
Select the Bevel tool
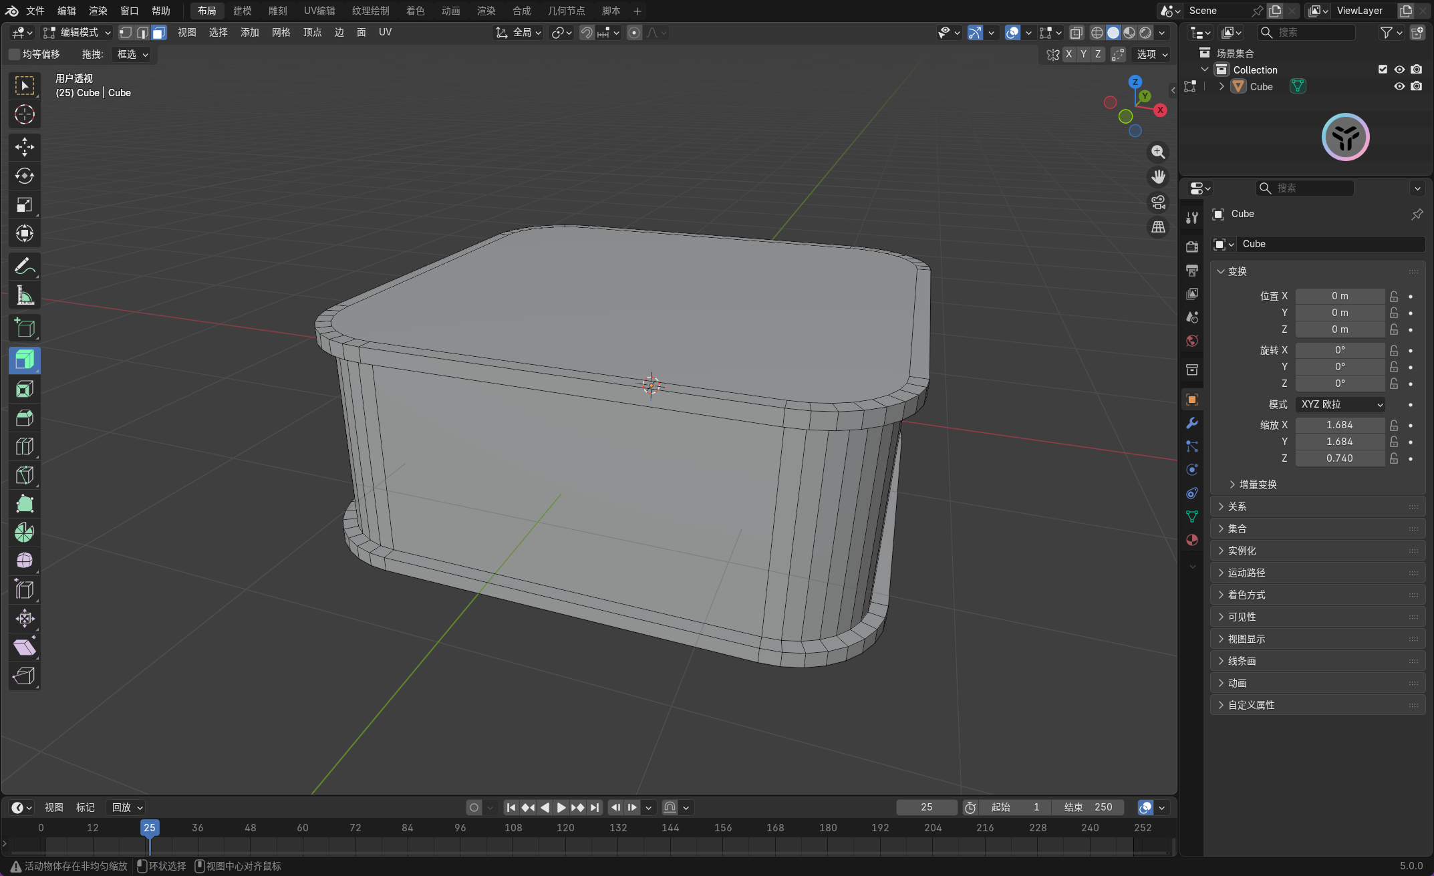point(25,418)
